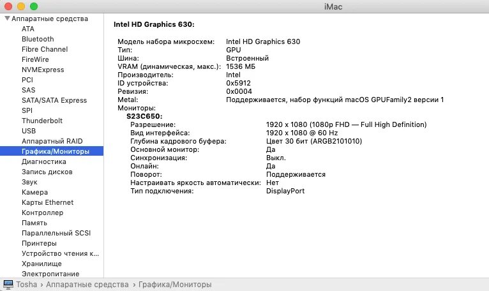This screenshot has width=489, height=291.
Task: Click the DisplayPort connection value
Action: pyautogui.click(x=285, y=191)
